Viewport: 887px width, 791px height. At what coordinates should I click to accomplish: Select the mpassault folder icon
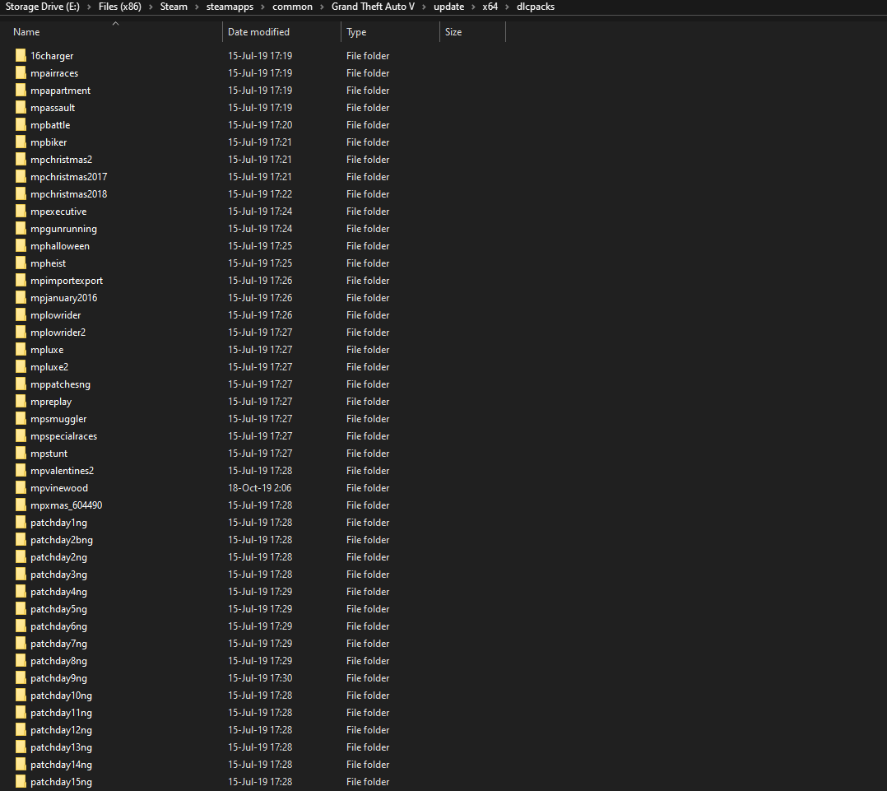click(21, 108)
